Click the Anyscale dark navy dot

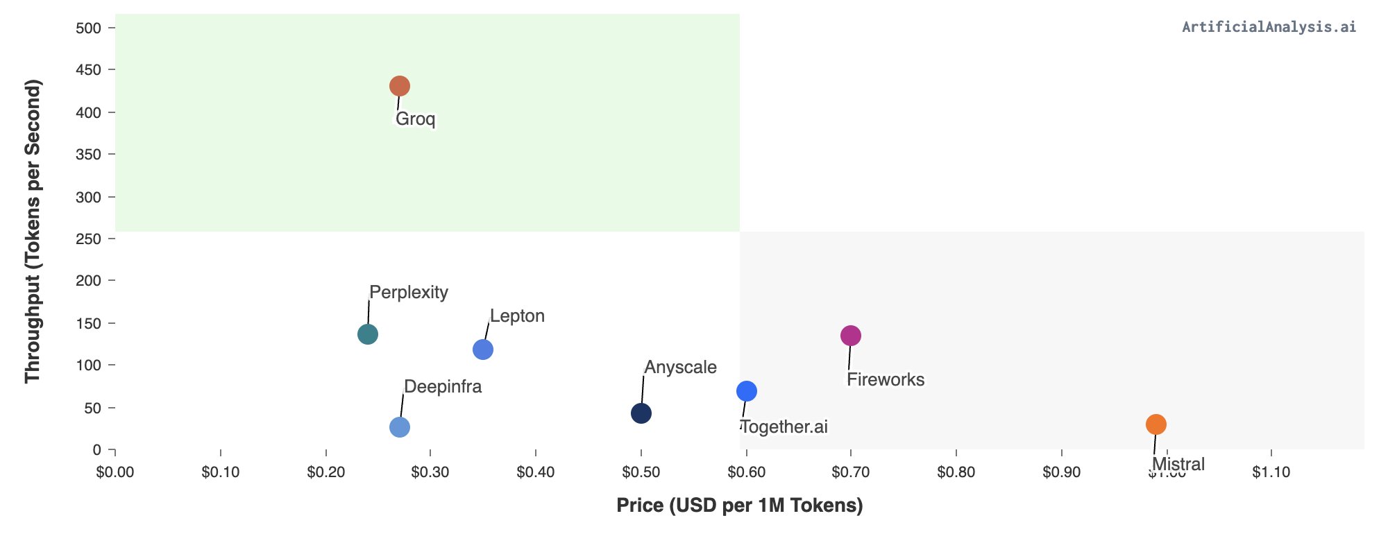(641, 414)
